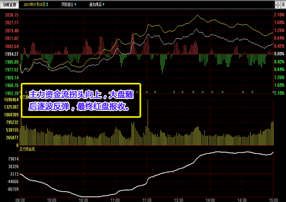Select the yellow annotation text box

[81, 100]
